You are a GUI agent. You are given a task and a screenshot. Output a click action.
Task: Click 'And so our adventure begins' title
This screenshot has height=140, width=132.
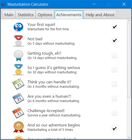click(54, 125)
